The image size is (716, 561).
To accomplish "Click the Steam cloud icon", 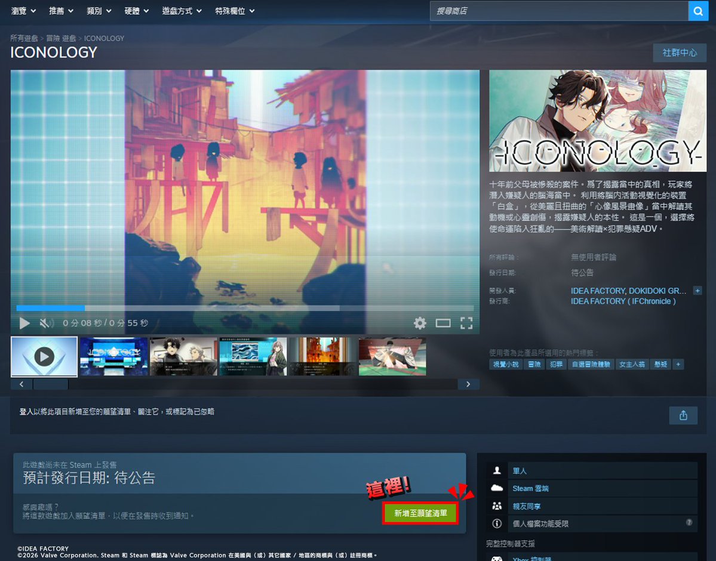I will [497, 488].
